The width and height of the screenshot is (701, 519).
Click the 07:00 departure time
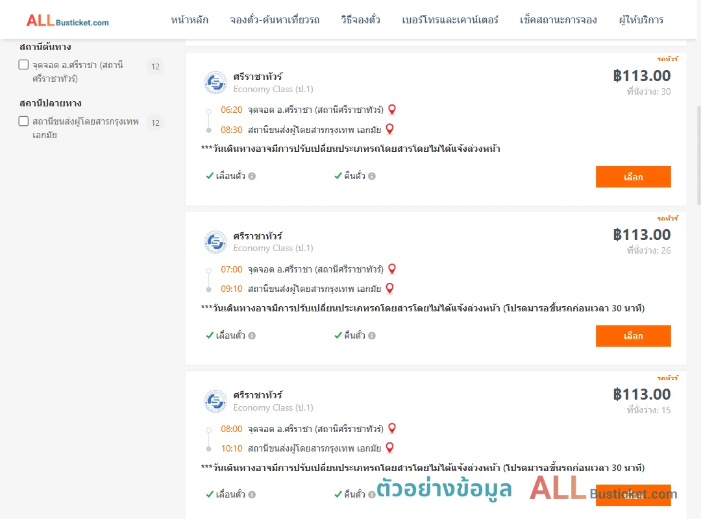tap(231, 270)
